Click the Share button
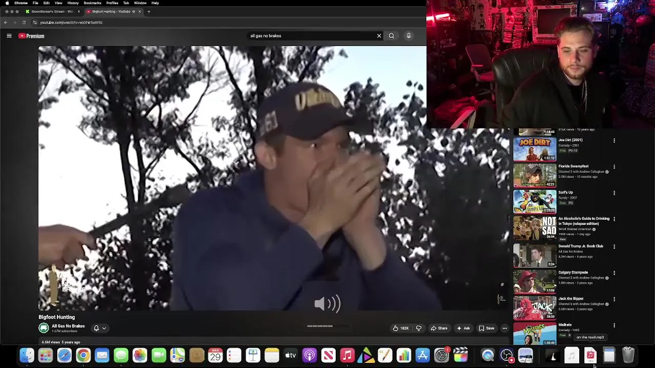Image resolution: width=655 pixels, height=368 pixels. [x=439, y=328]
